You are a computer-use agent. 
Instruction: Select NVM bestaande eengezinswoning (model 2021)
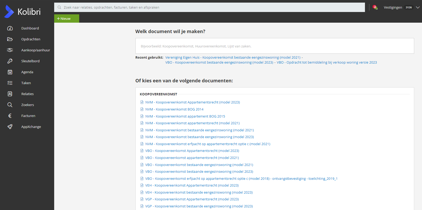point(200,130)
